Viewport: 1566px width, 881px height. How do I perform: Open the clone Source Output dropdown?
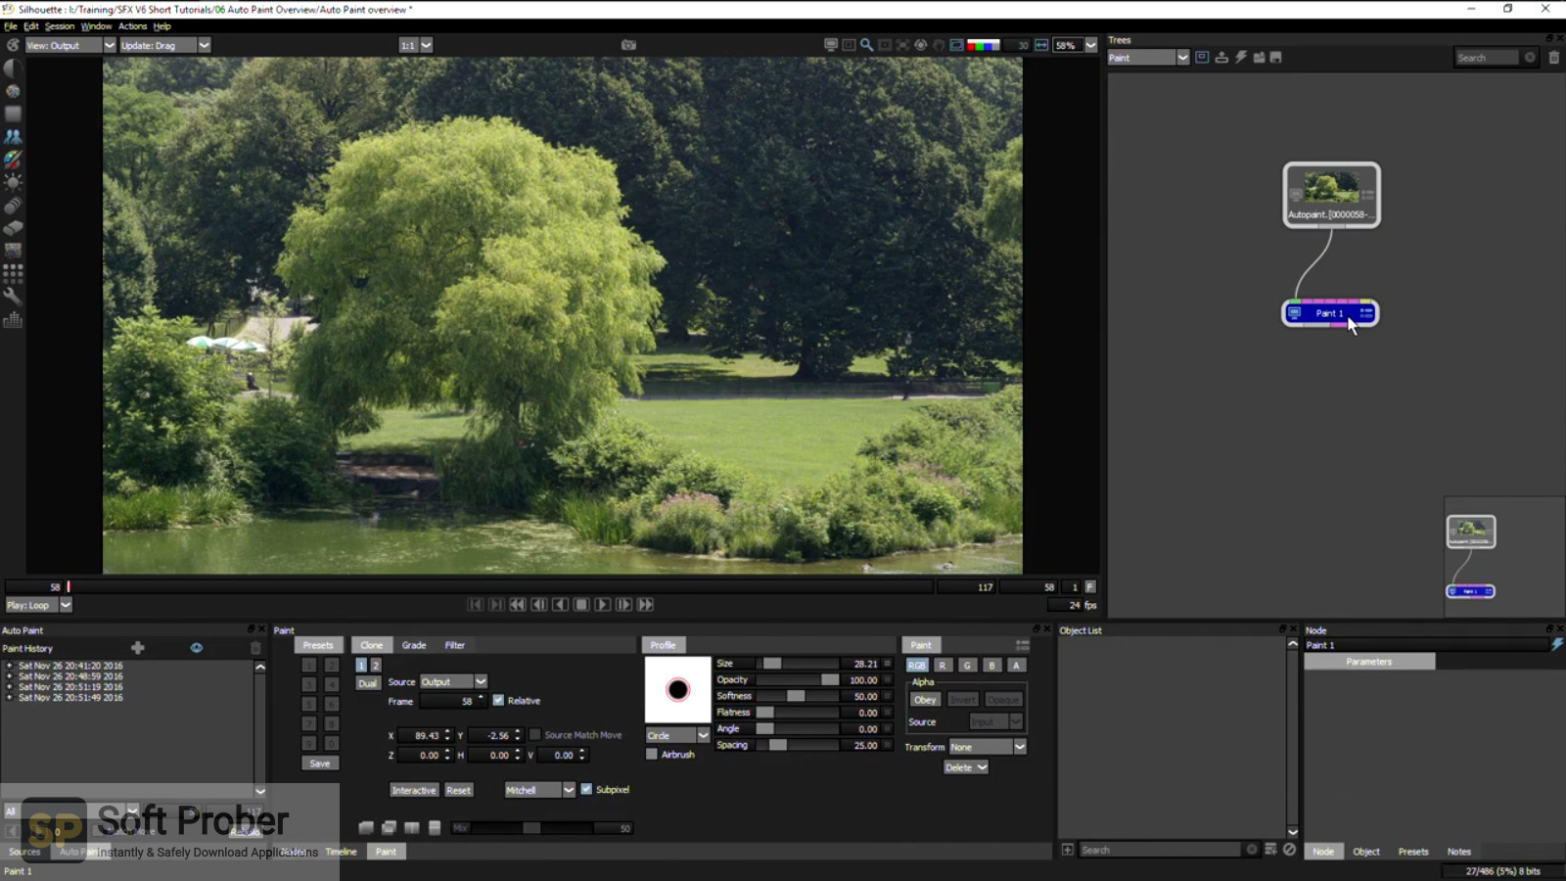453,682
